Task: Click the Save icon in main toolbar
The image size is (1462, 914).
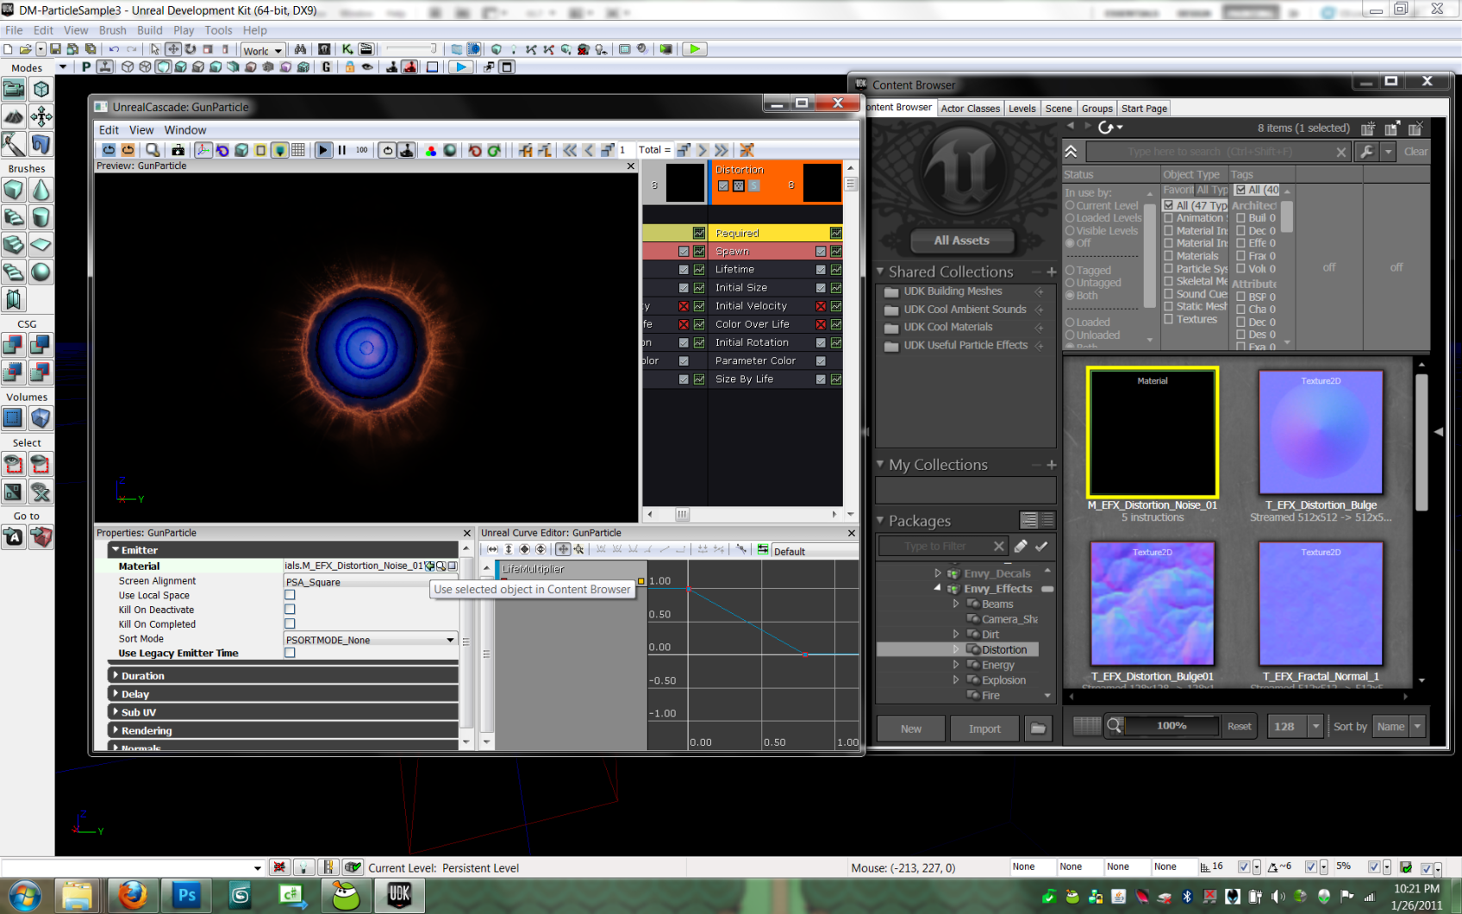Action: pos(55,49)
